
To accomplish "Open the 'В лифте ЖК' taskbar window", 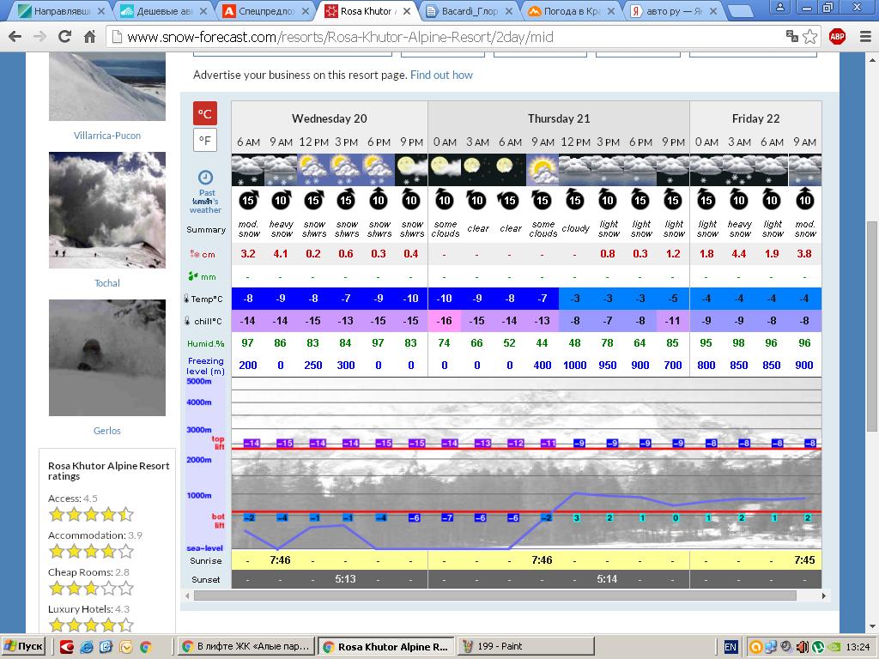I will pos(246,647).
